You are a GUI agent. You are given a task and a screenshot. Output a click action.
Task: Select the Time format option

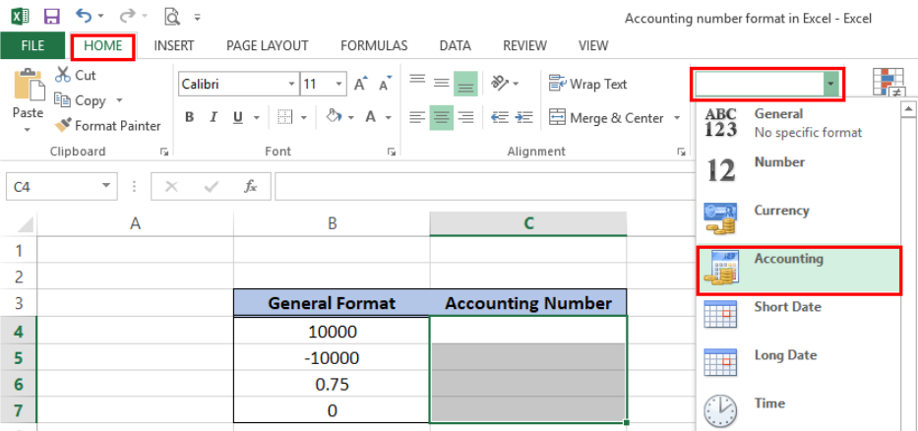click(798, 411)
